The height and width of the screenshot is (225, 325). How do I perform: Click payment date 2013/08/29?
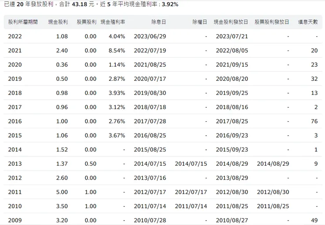tap(232, 178)
